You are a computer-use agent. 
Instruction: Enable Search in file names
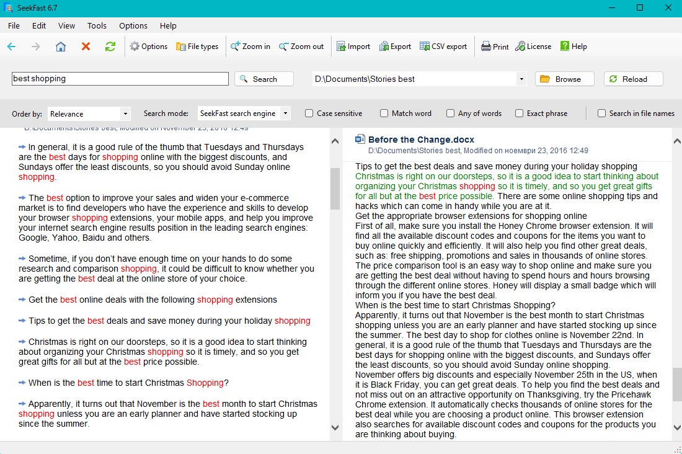click(x=601, y=113)
